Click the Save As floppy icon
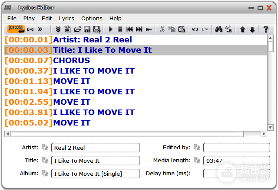The height and width of the screenshot is (190, 278). (97, 29)
